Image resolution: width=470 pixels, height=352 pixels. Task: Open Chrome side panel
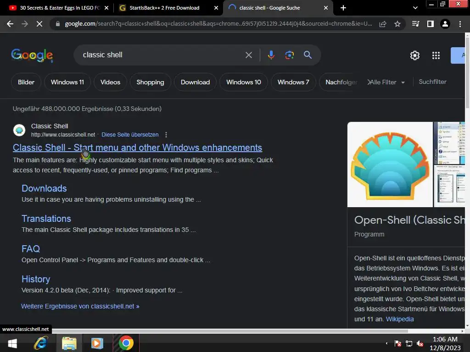(431, 24)
